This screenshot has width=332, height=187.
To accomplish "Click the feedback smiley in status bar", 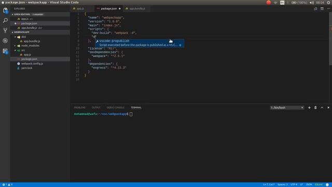I will click(x=327, y=185).
